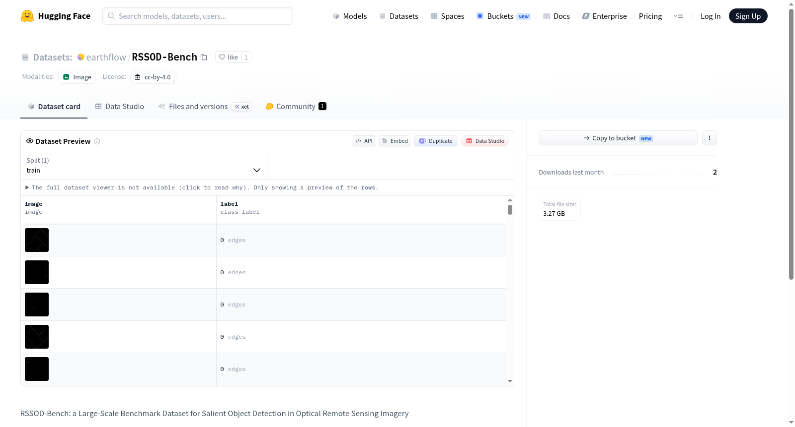Click the Sign Up button
The width and height of the screenshot is (795, 427).
[748, 16]
